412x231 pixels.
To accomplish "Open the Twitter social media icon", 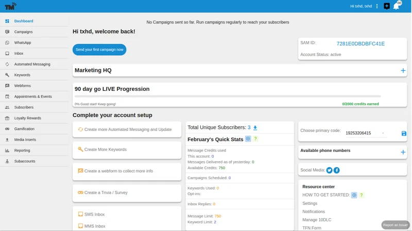I will tap(329, 170).
